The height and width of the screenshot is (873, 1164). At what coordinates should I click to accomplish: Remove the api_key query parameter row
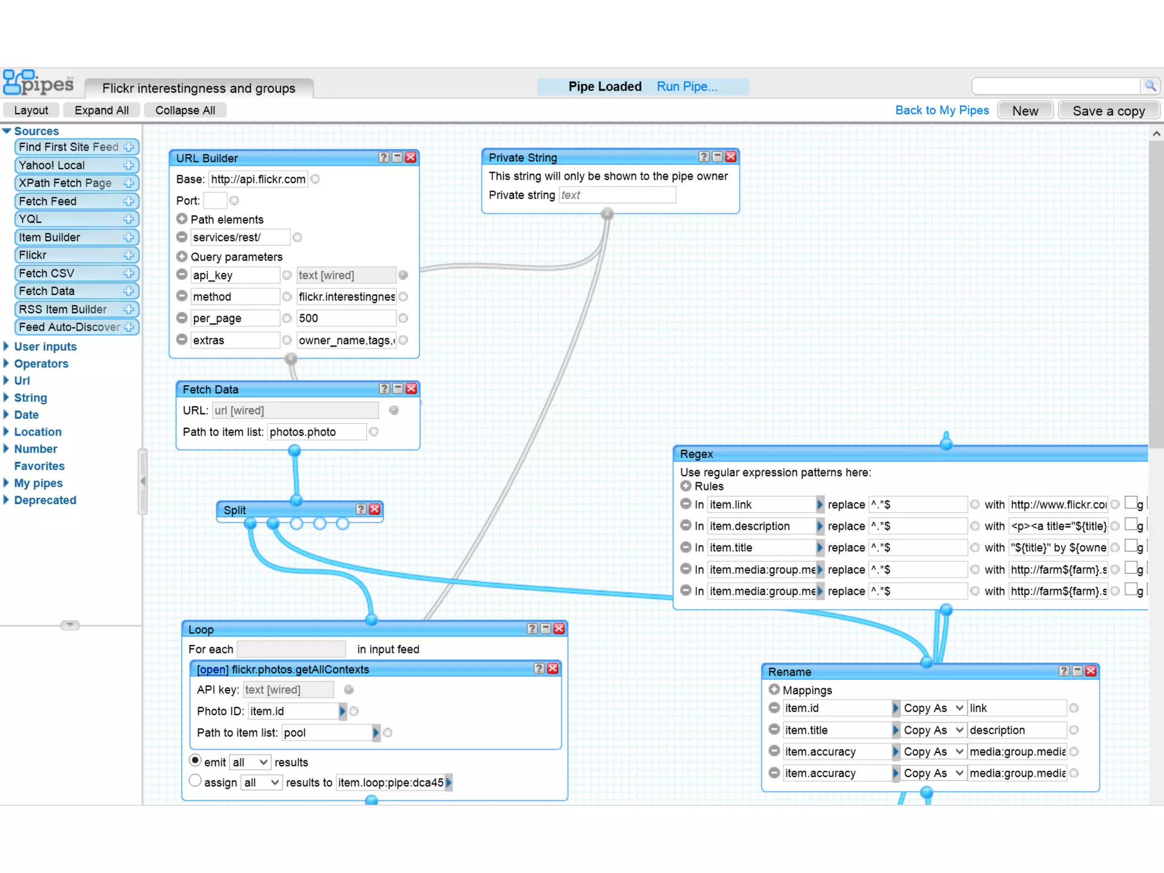coord(182,275)
